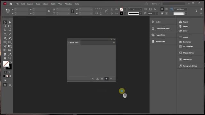Viewport: 205px width, 115px height.
Task: Toggle Formatting Affects Container button
Action: pos(5,72)
